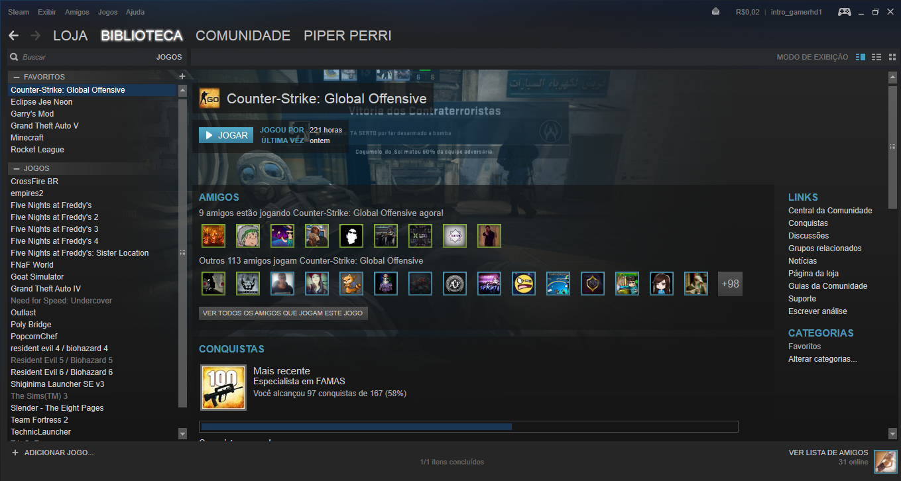Open the Conquistas link

[808, 223]
